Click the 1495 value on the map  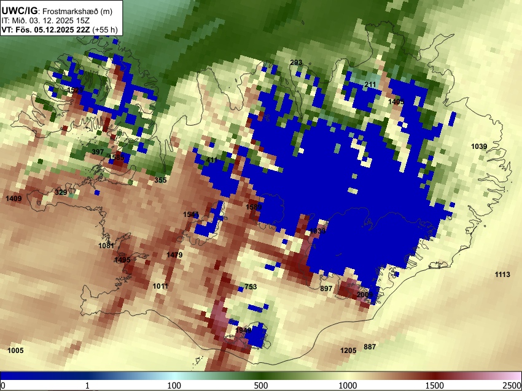coord(122,260)
